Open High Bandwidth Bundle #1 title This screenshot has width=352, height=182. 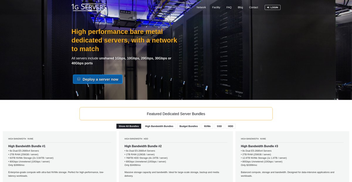(x=27, y=146)
